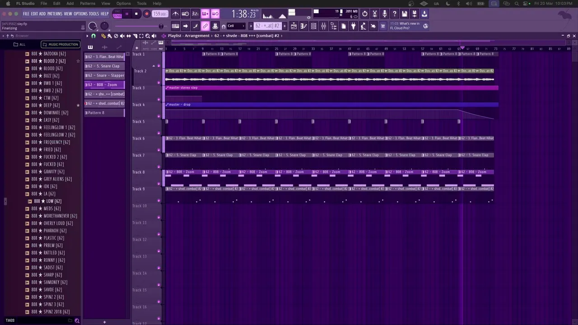Select 'Pattern 8' in the picker panel
578x325 pixels.
point(104,112)
